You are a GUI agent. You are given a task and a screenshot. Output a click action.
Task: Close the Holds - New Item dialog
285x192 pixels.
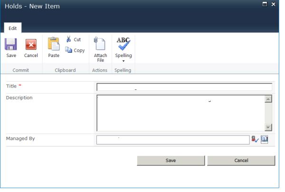[274, 4]
